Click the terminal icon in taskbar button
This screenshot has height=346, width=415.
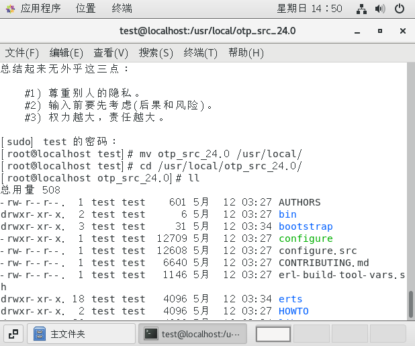point(150,334)
